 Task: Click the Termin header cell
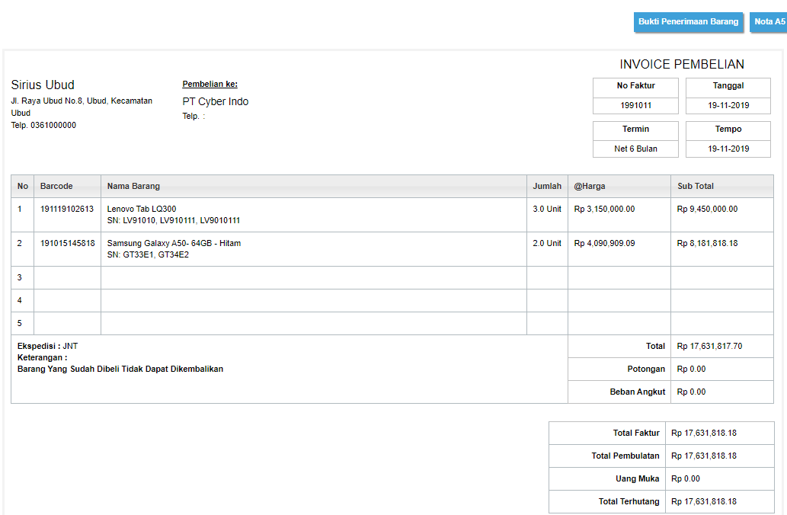point(635,130)
